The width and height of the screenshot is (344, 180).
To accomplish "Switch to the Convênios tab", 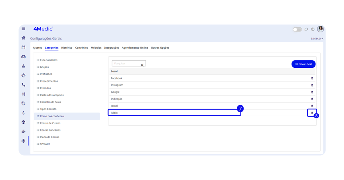I will click(82, 48).
